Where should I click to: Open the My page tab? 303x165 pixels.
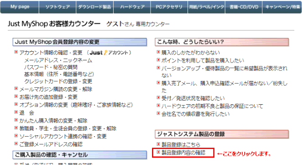pyautogui.click(x=20, y=7)
